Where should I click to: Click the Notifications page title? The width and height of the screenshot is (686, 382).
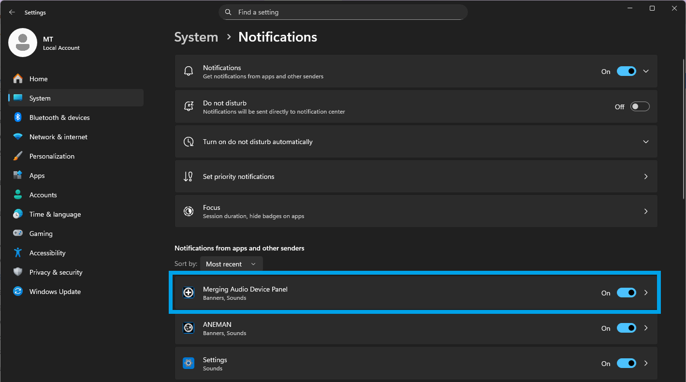coord(278,37)
